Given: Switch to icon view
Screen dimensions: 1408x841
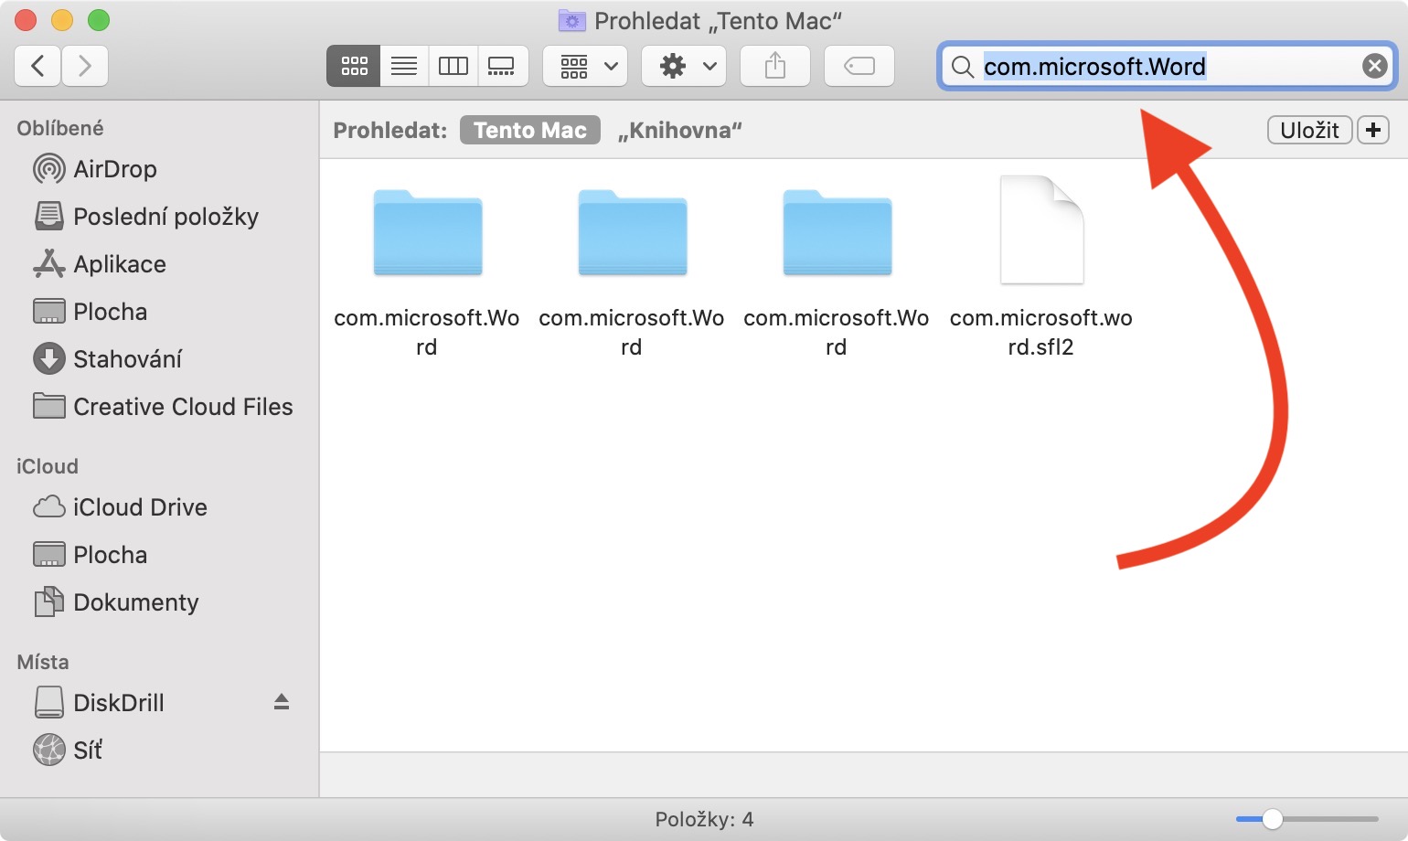Looking at the screenshot, I should (354, 66).
